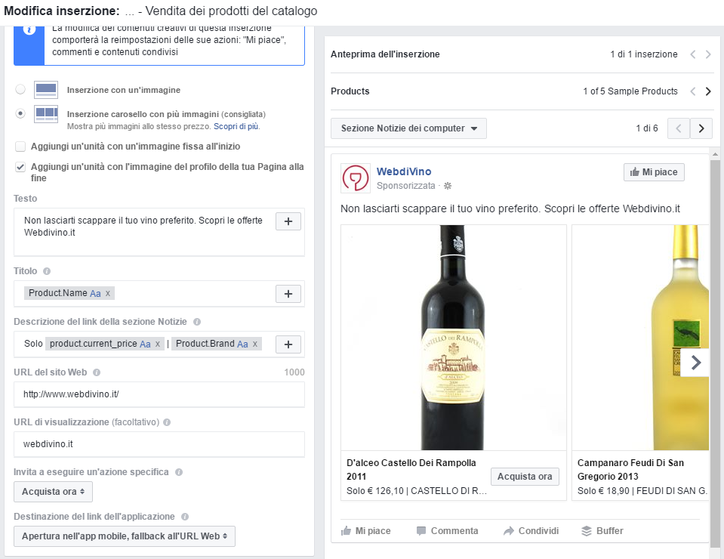This screenshot has width=724, height=559.
Task: Go to previous inserzione in Anteprima header
Action: tap(692, 54)
